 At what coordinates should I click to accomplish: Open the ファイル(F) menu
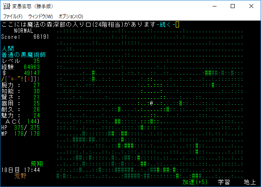tap(13, 16)
